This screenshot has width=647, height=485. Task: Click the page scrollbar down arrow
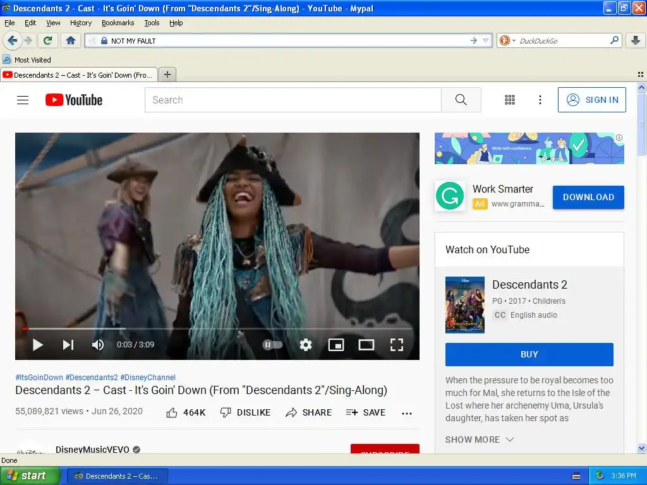pyautogui.click(x=641, y=448)
